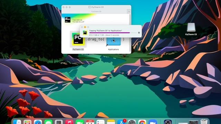Launch Safari from the Dock

38,122
